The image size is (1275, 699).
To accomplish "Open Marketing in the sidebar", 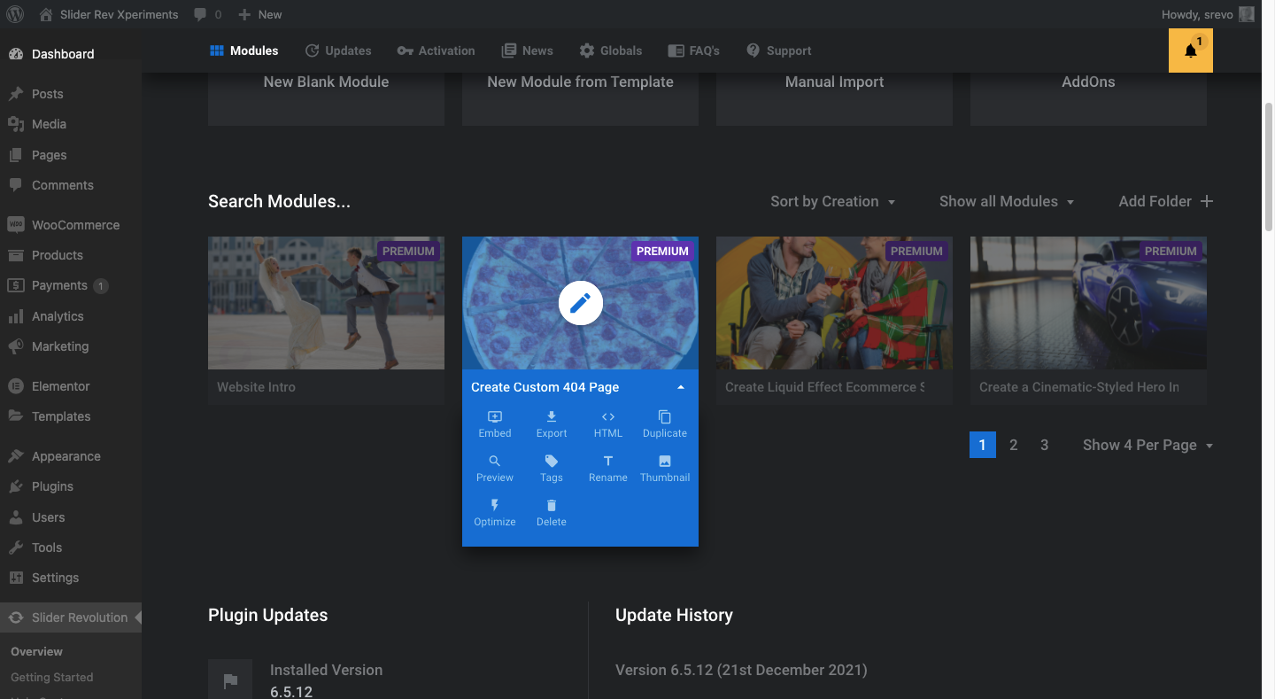I will coord(71,346).
